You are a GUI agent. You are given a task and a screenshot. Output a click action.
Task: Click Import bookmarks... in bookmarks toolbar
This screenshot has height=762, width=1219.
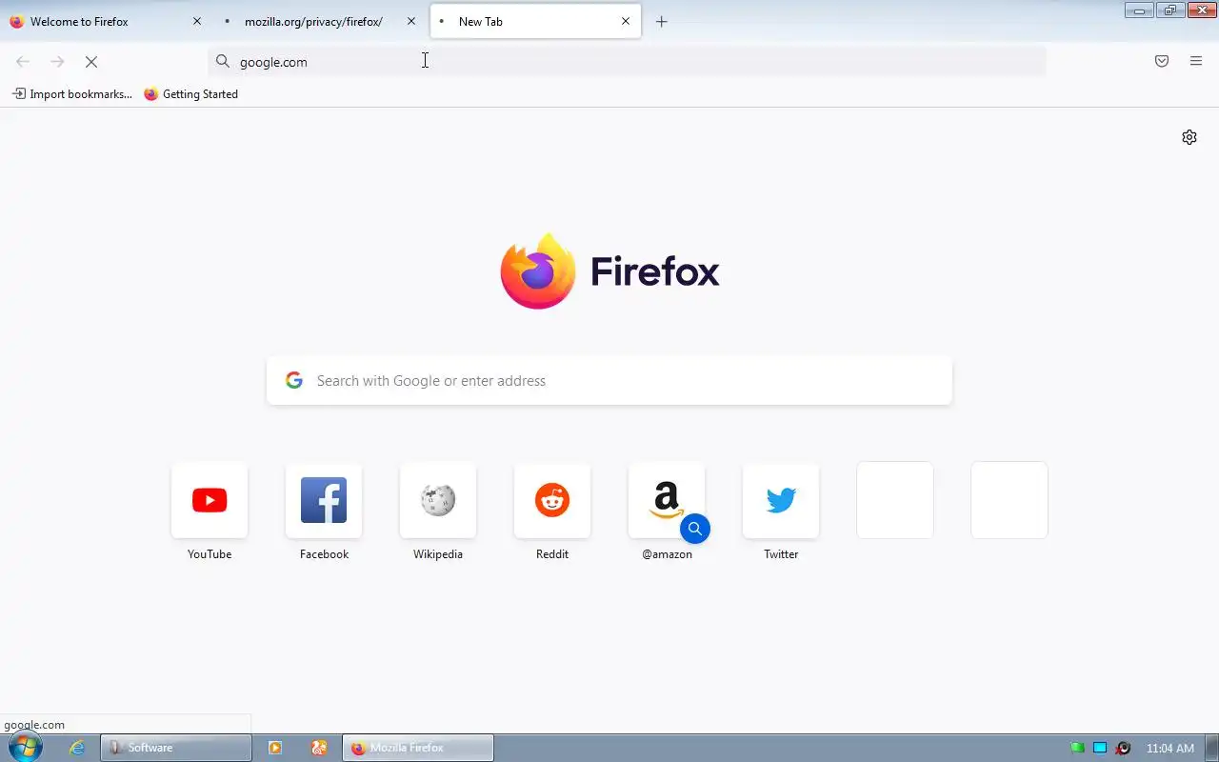(x=72, y=94)
